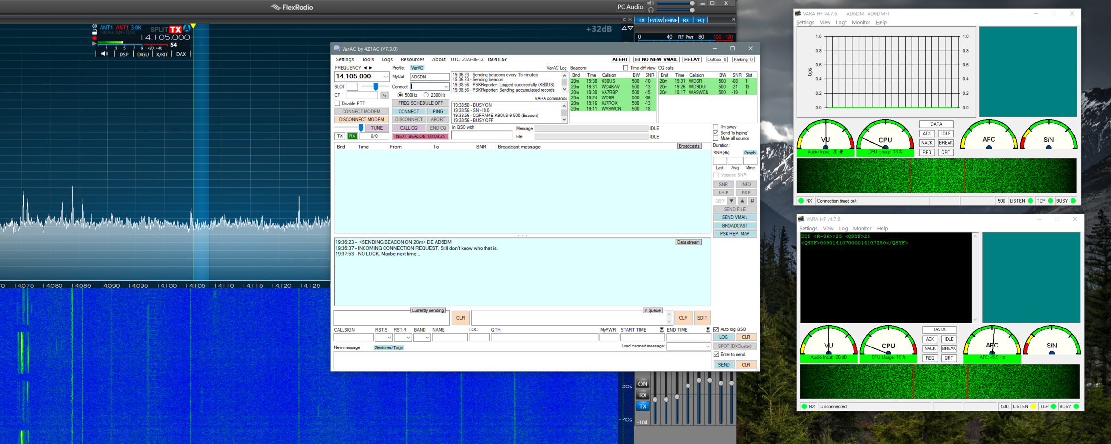Screen dimensions: 1111x444
Task: Click the CF frequency apply arrow icon
Action: pos(384,95)
